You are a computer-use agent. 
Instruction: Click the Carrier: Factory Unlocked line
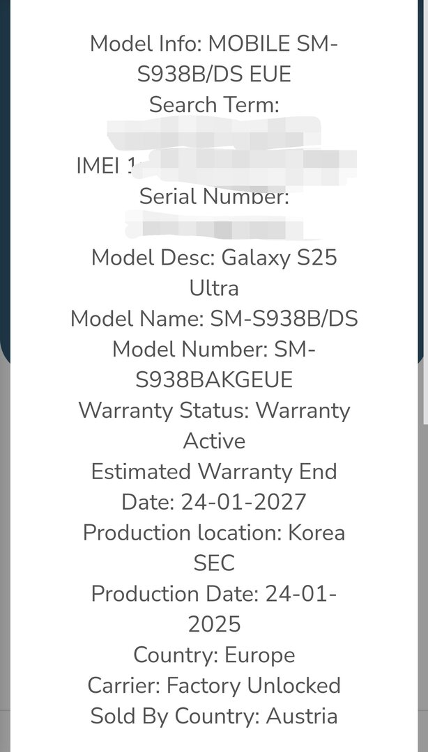214,686
